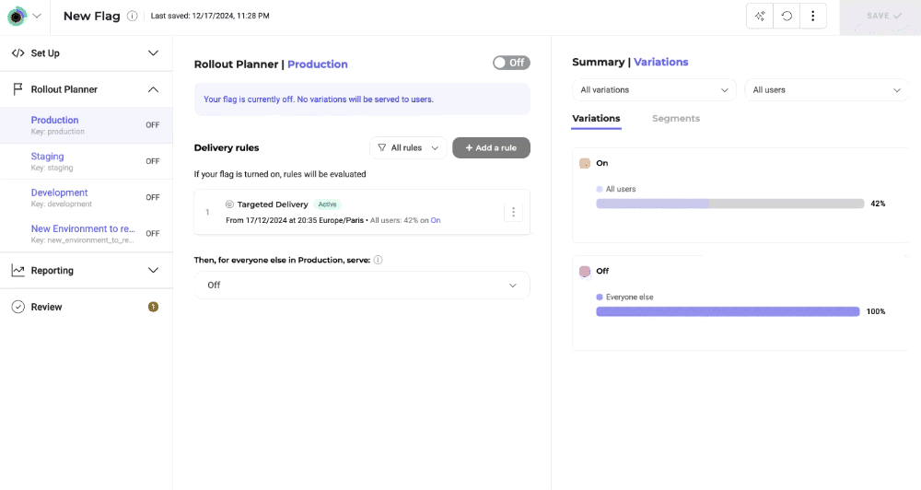921x490 pixels.
Task: Click the 'On' link in Targeted Delivery rule
Action: pos(436,220)
